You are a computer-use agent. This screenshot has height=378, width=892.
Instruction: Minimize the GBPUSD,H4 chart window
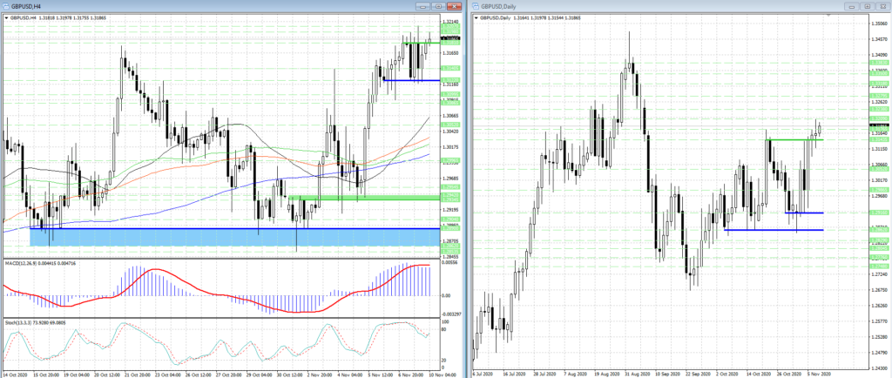[422, 6]
